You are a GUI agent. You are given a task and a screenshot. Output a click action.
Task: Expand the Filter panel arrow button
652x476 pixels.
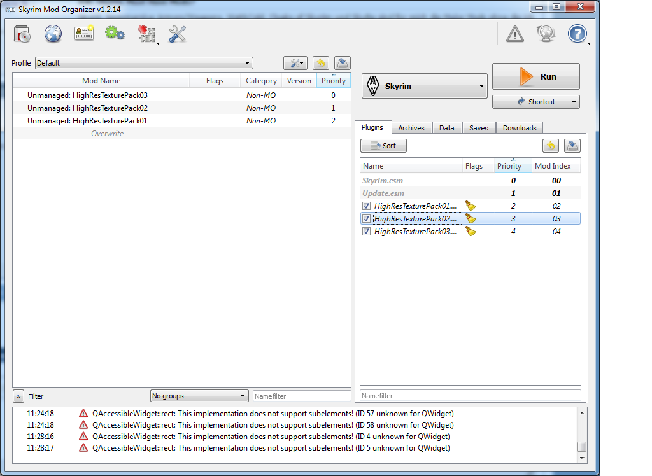[18, 396]
